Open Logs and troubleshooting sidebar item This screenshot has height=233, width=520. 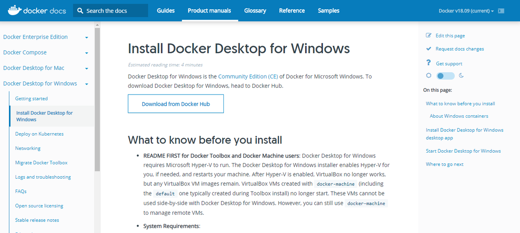pyautogui.click(x=43, y=177)
